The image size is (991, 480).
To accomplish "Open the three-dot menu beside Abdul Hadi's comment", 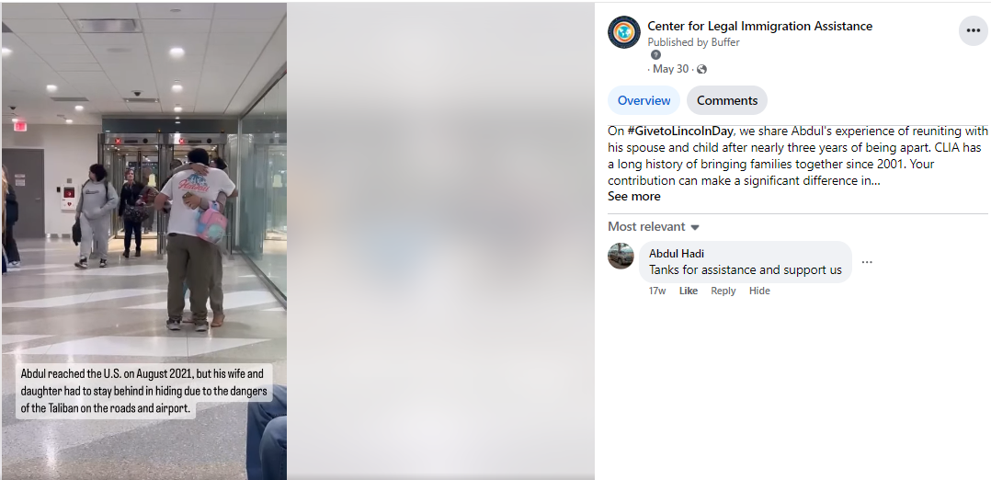I will pyautogui.click(x=867, y=262).
